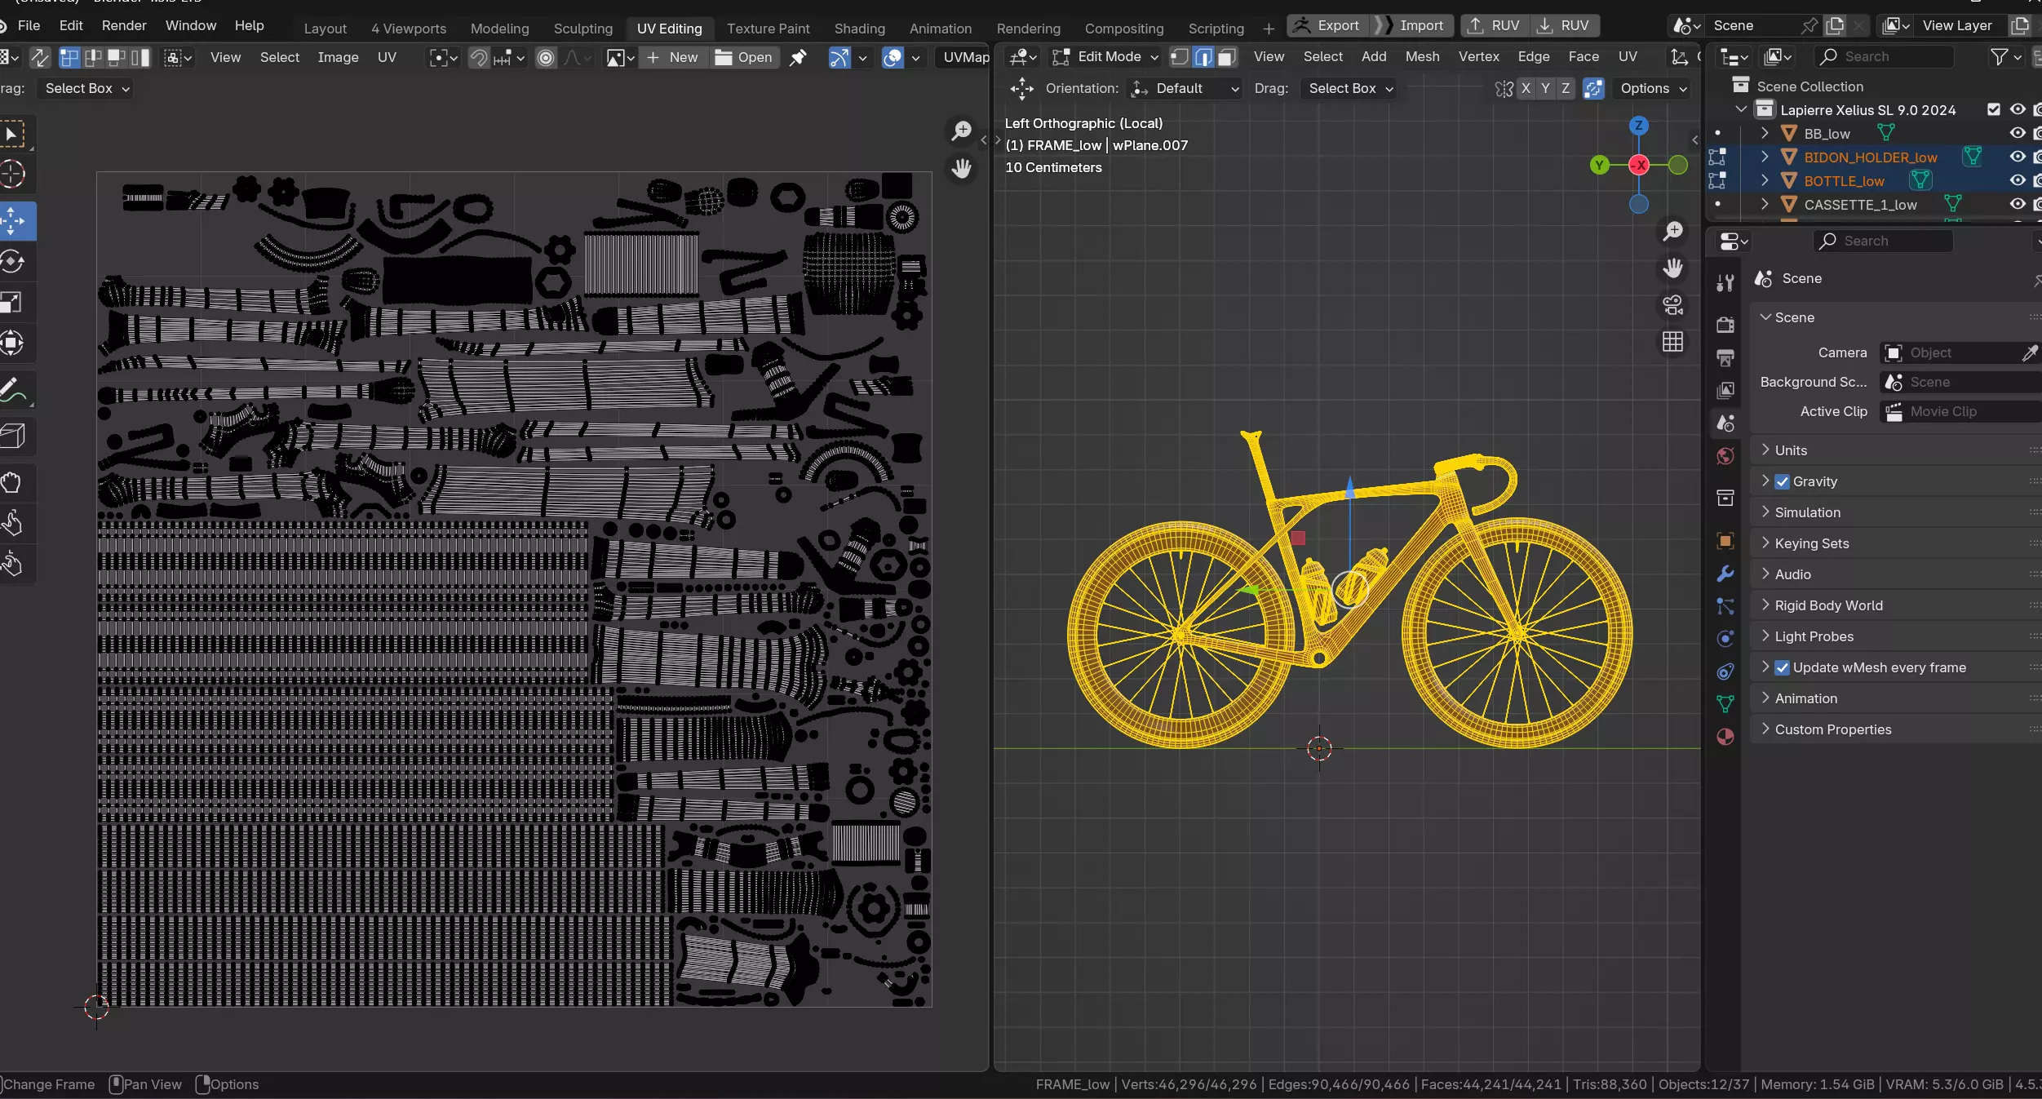Click the Export button

(1327, 25)
